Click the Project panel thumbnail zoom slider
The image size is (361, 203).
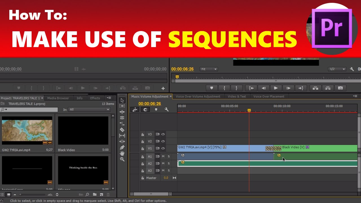click(32, 195)
